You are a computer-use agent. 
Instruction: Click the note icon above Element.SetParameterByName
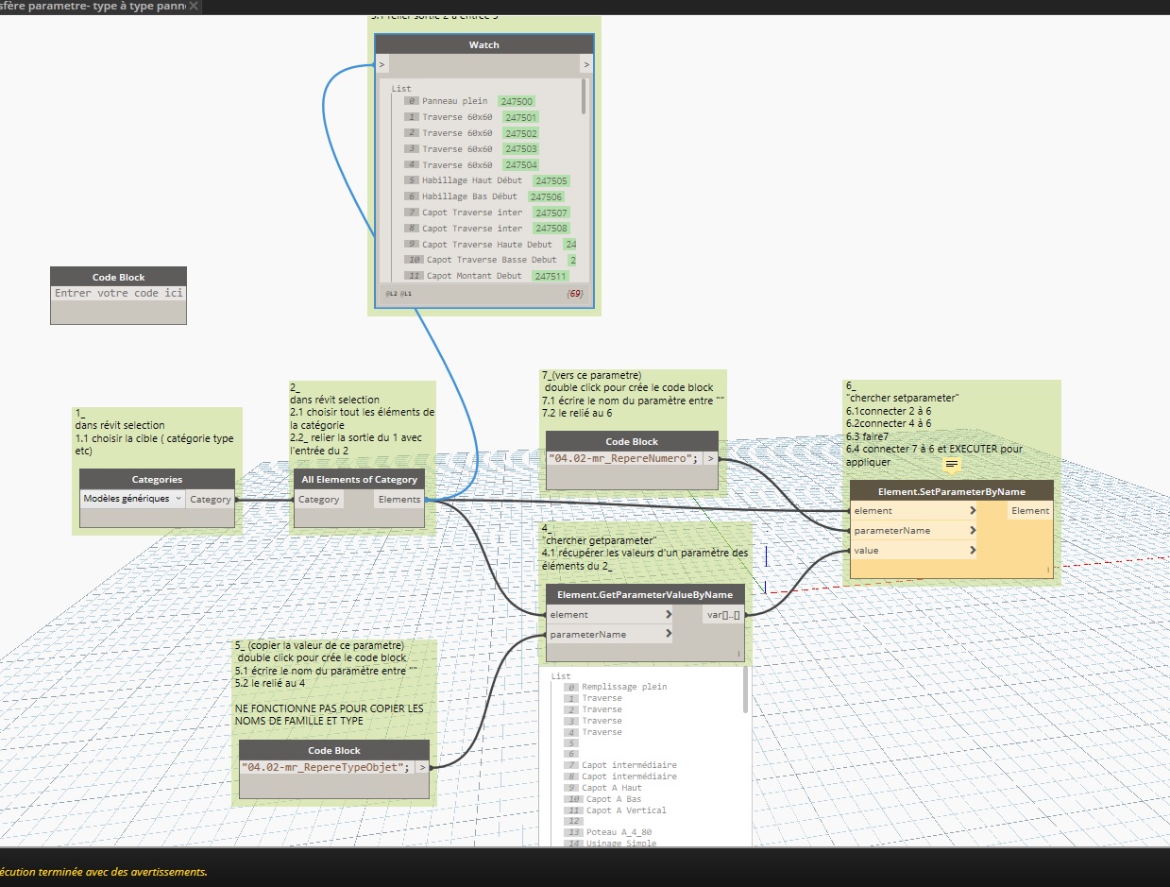pyautogui.click(x=952, y=465)
